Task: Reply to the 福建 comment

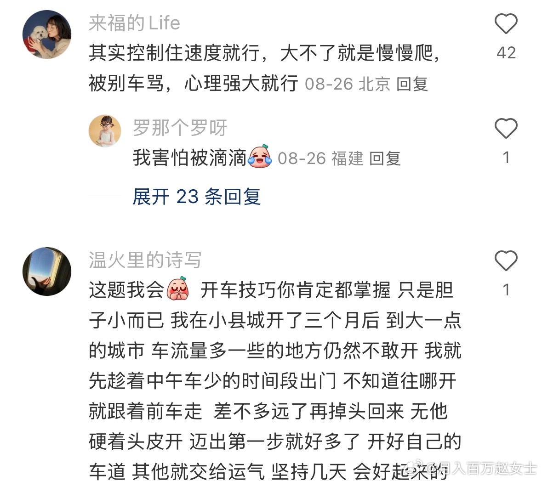Action: point(385,158)
